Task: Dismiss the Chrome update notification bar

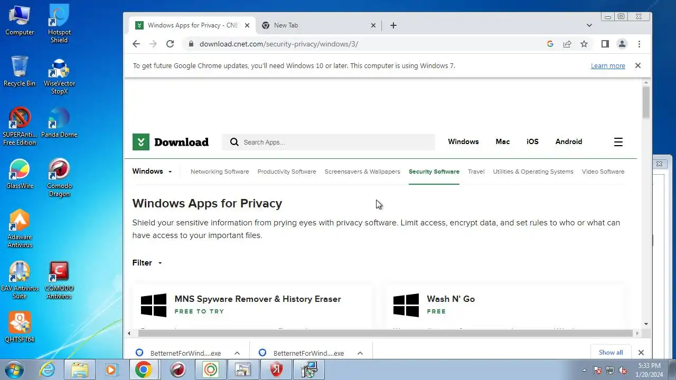Action: coord(637,66)
